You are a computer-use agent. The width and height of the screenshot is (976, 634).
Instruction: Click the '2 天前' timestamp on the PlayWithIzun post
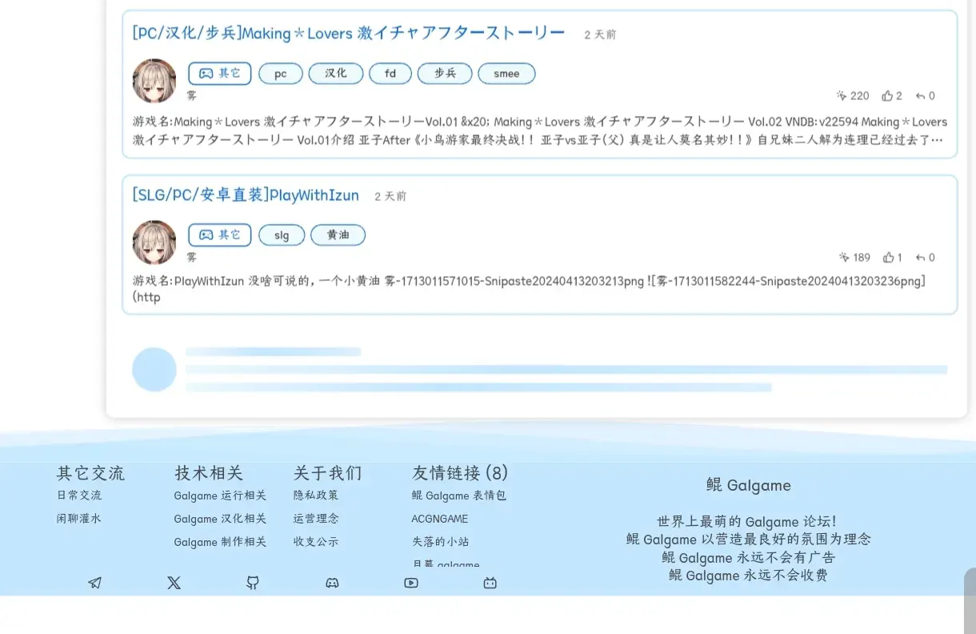tap(390, 196)
